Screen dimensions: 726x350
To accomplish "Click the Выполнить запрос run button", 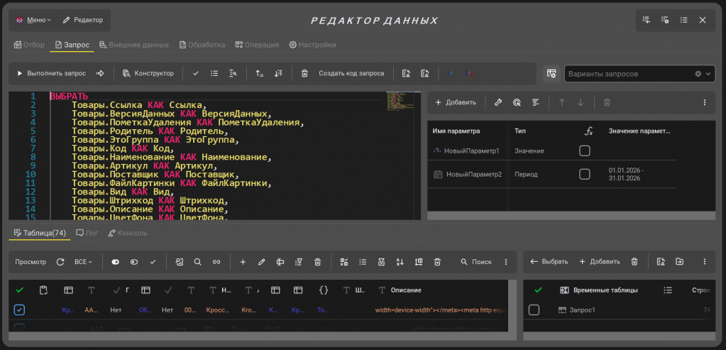I will pos(51,73).
